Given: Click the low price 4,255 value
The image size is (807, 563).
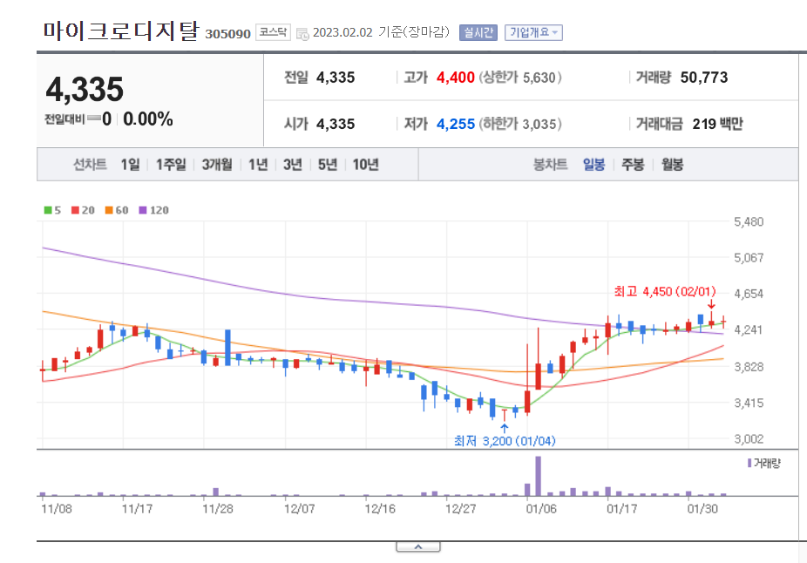Looking at the screenshot, I should click(x=456, y=124).
